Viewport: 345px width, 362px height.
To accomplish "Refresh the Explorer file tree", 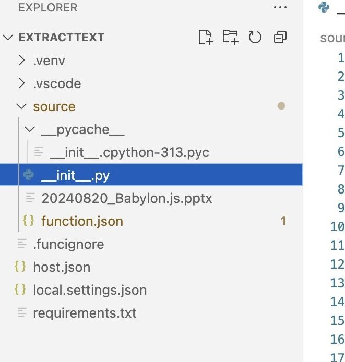I will click(x=255, y=37).
